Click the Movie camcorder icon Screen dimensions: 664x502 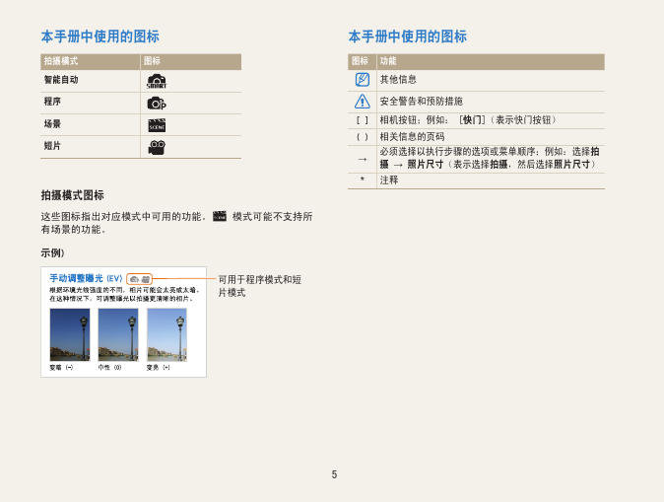157,147
